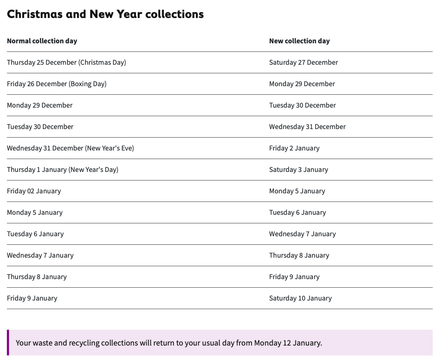
Task: Click Tuesday 30 December in the new day column
Action: pyautogui.click(x=302, y=105)
